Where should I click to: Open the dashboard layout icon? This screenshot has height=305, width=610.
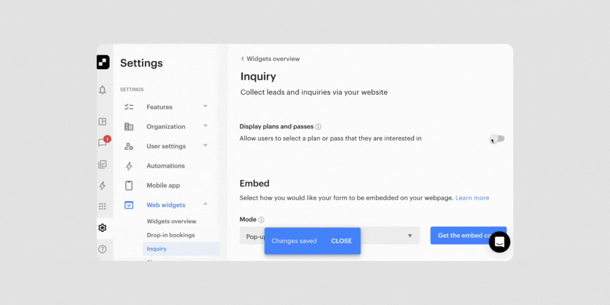[x=102, y=121]
